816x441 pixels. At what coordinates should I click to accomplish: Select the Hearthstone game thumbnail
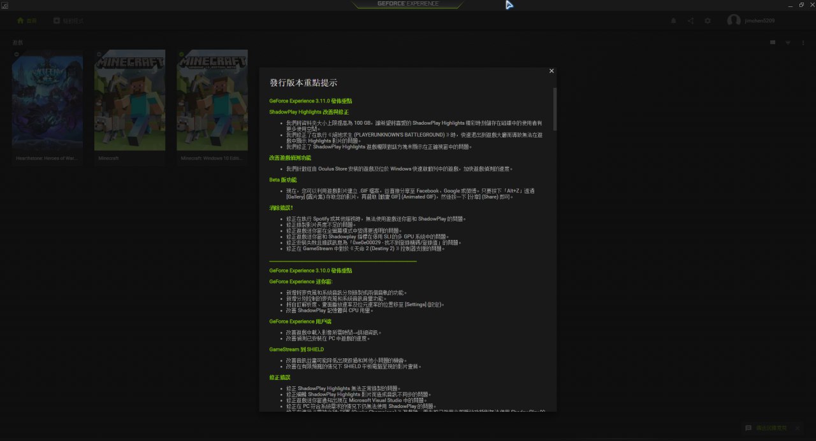point(47,101)
